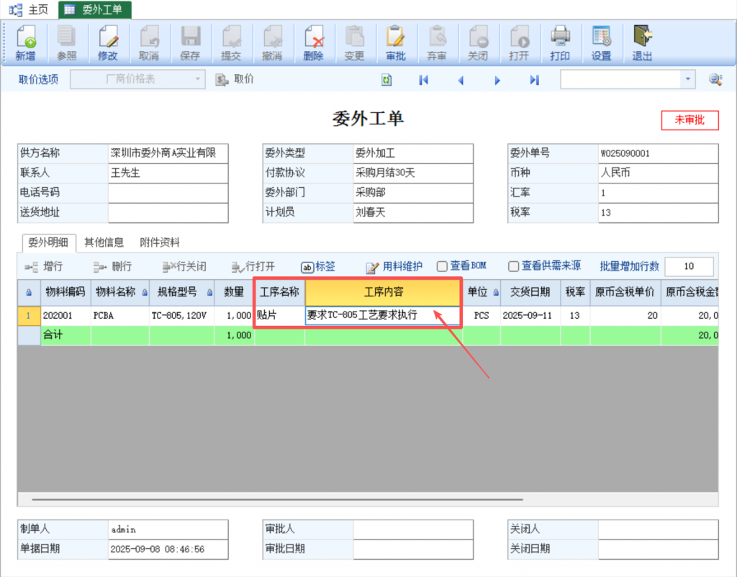Open the 设置 (Settings) toolbar icon
The height and width of the screenshot is (577, 737).
[601, 43]
